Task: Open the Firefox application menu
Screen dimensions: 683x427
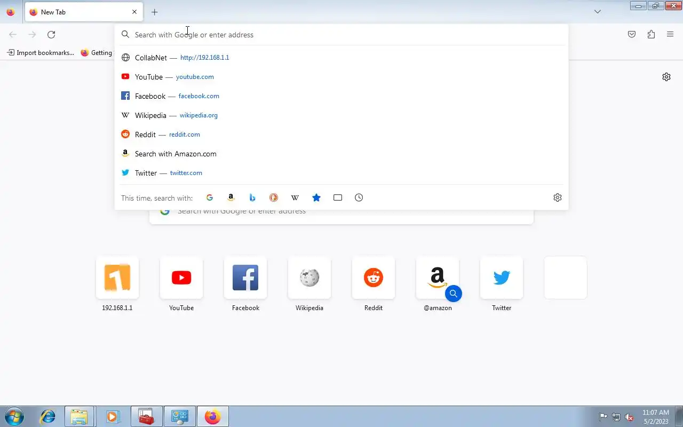Action: click(670, 35)
